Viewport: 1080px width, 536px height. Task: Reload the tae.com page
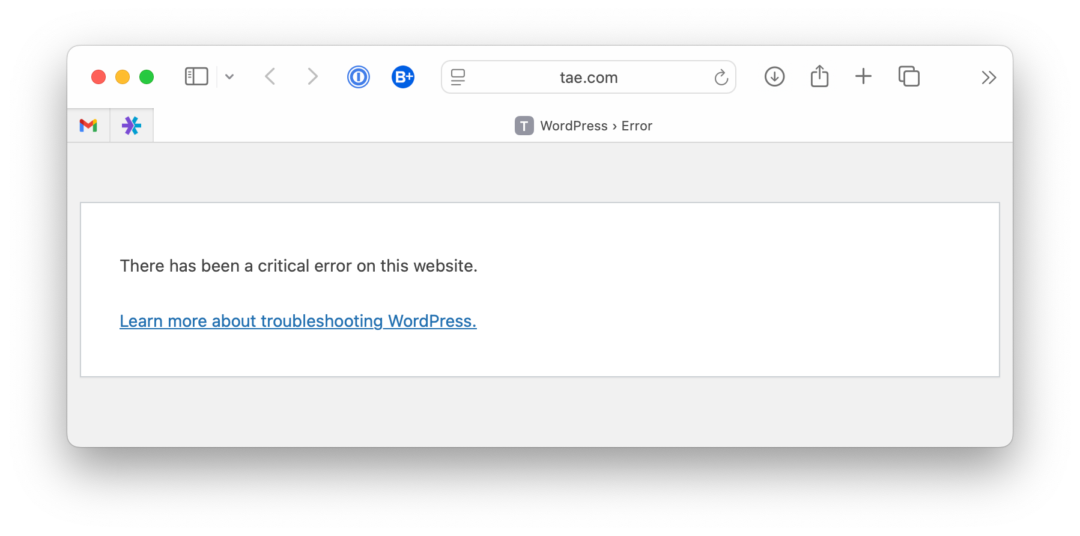[x=720, y=77]
